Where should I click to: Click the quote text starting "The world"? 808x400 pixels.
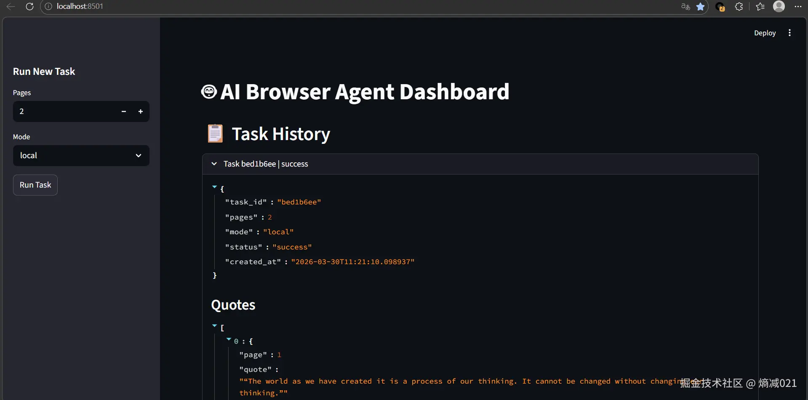point(471,387)
